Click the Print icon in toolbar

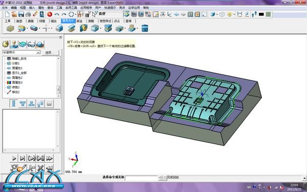click(x=28, y=14)
